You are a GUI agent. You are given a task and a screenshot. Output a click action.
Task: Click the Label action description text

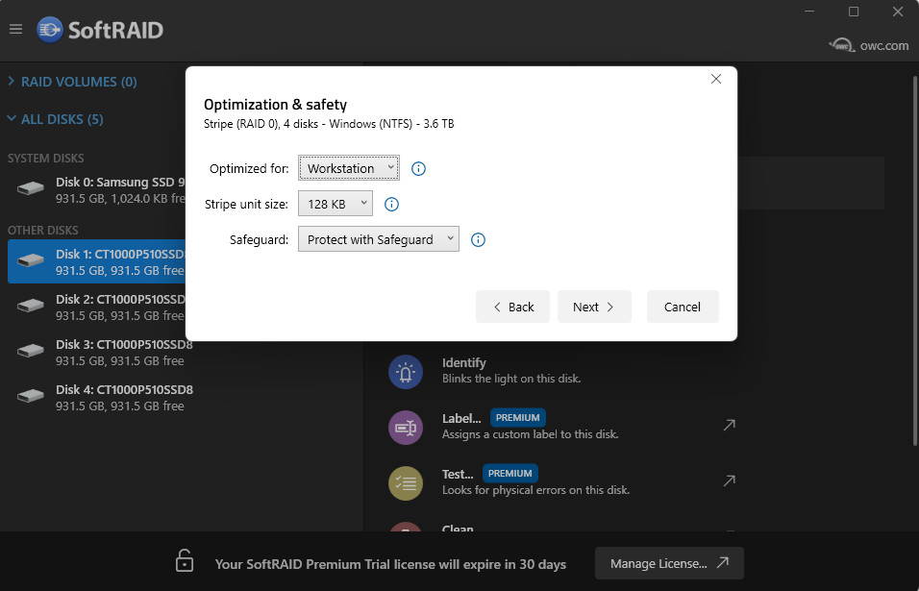point(530,434)
